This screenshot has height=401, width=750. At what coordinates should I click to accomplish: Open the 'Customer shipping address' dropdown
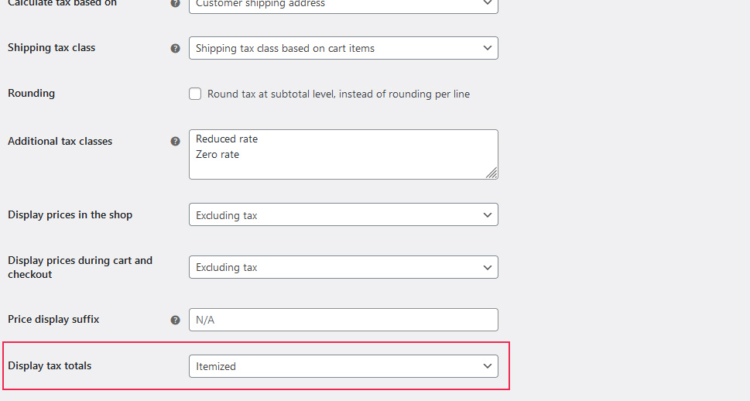(x=343, y=5)
